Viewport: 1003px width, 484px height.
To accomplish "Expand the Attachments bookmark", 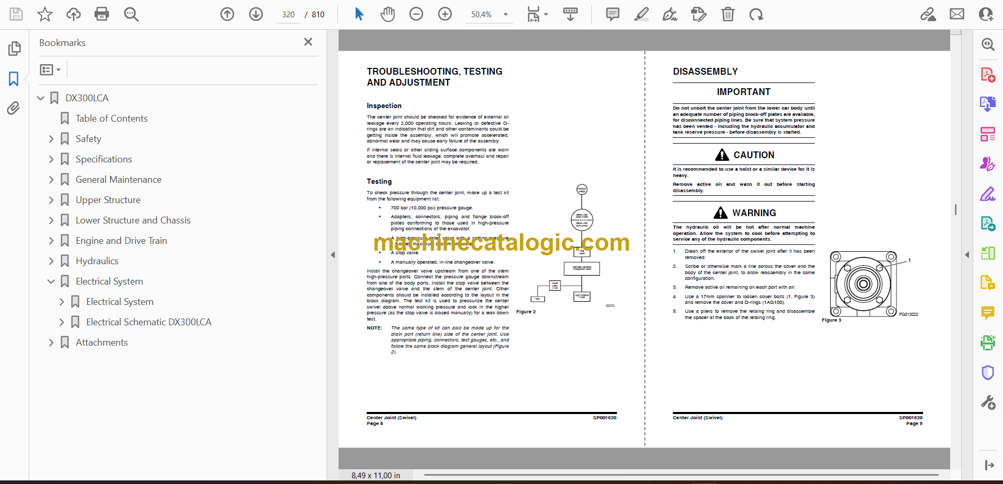I will coord(51,343).
